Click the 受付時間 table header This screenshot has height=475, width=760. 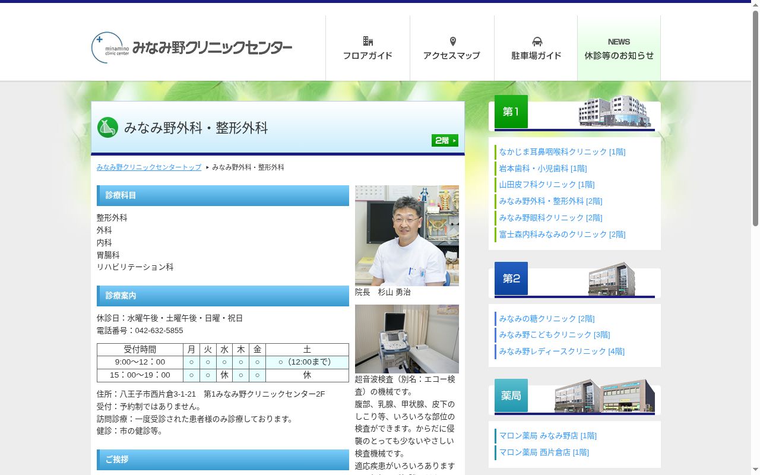point(140,350)
